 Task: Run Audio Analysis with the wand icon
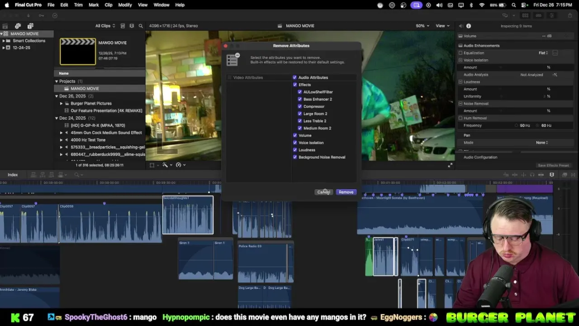[555, 75]
